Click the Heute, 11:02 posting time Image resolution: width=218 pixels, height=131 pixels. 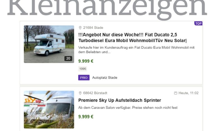coord(189,93)
